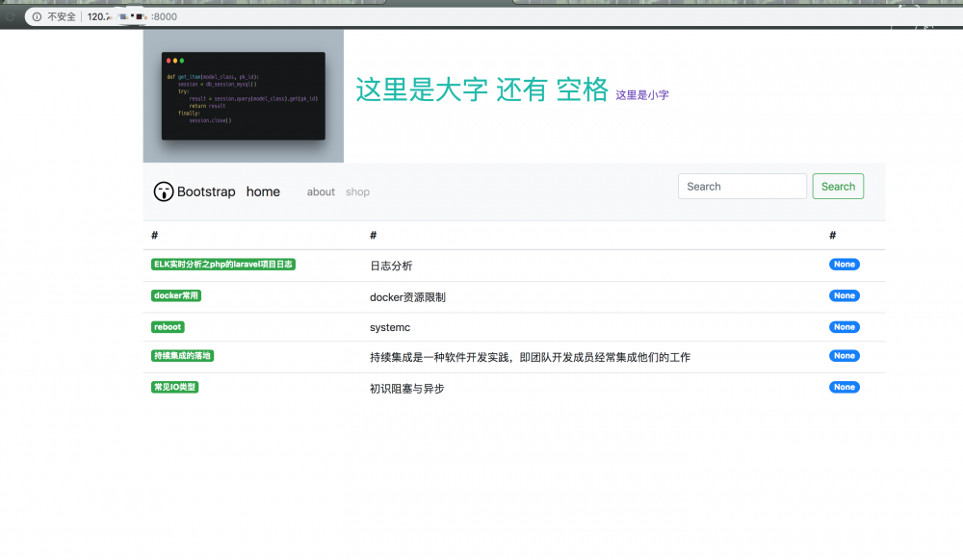
Task: Click the "None" badge beside docker资源限制
Action: click(x=844, y=295)
